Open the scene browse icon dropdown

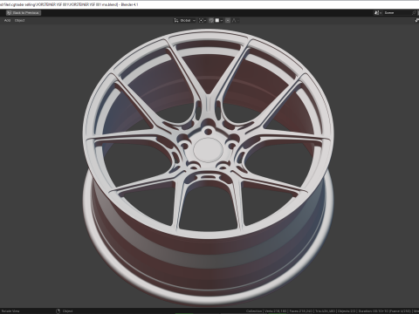(x=378, y=13)
